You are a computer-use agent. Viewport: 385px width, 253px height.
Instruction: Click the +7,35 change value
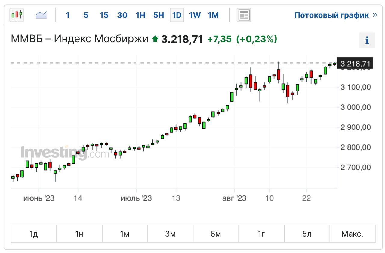click(220, 39)
